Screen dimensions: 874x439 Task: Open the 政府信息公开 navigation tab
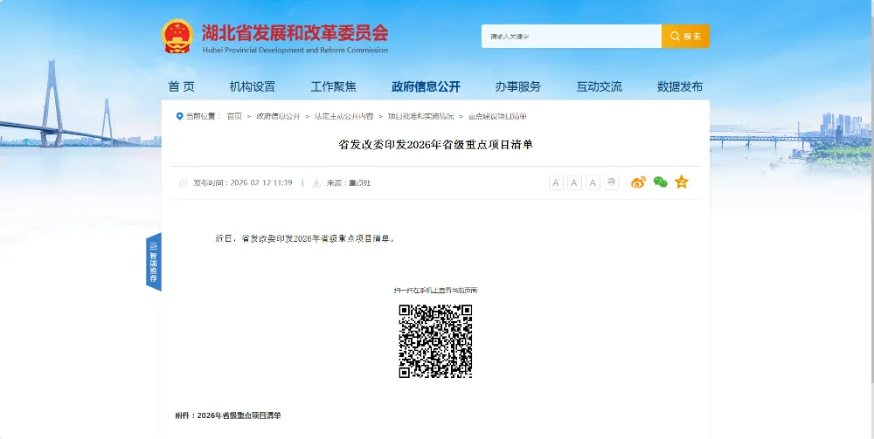[426, 86]
